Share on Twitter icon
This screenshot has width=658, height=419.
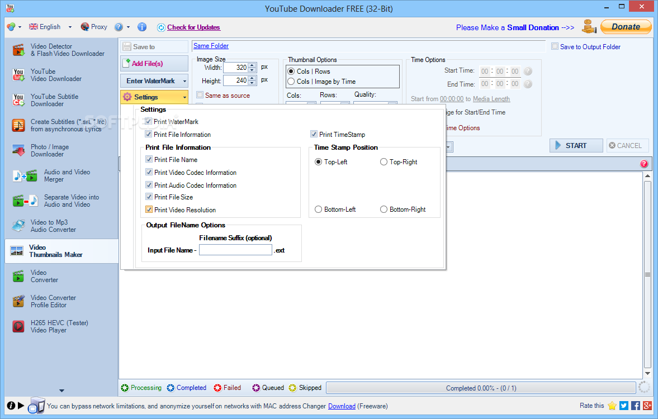tap(623, 406)
